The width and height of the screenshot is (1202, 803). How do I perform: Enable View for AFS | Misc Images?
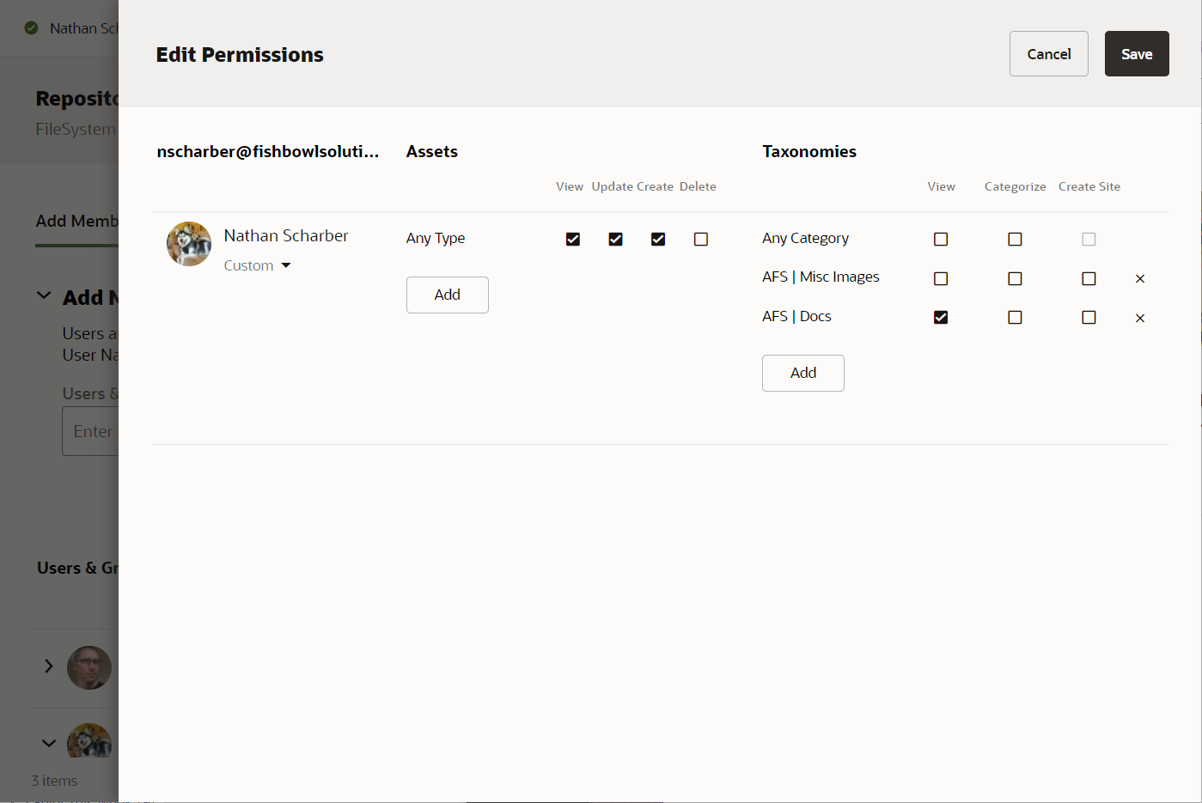click(x=941, y=279)
